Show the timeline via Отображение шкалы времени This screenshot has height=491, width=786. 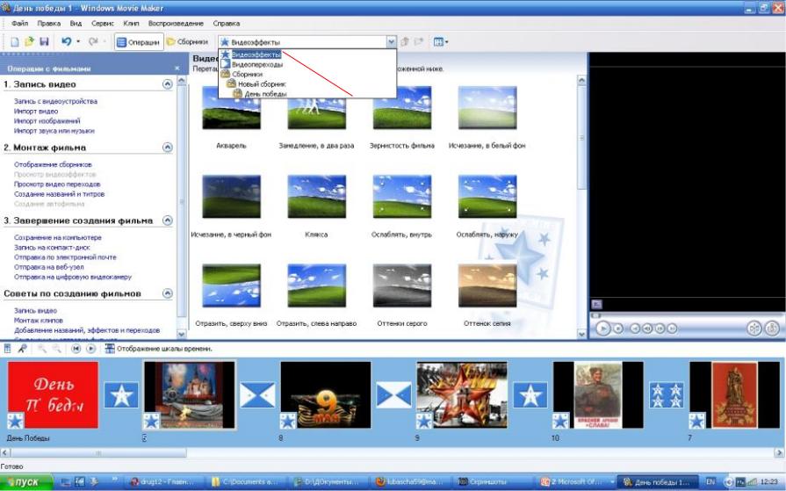click(159, 349)
